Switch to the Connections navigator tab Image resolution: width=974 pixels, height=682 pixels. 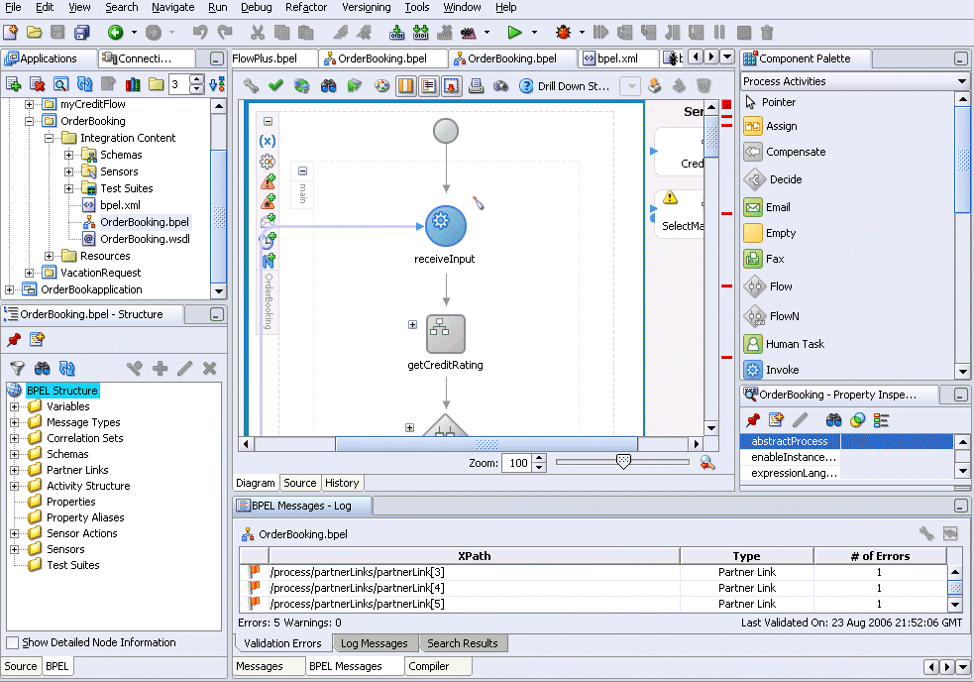click(145, 58)
